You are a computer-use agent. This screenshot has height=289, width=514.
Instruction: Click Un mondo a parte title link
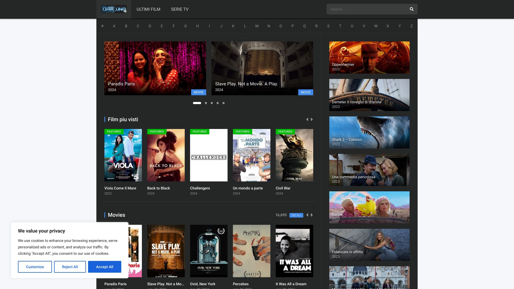coord(248,188)
